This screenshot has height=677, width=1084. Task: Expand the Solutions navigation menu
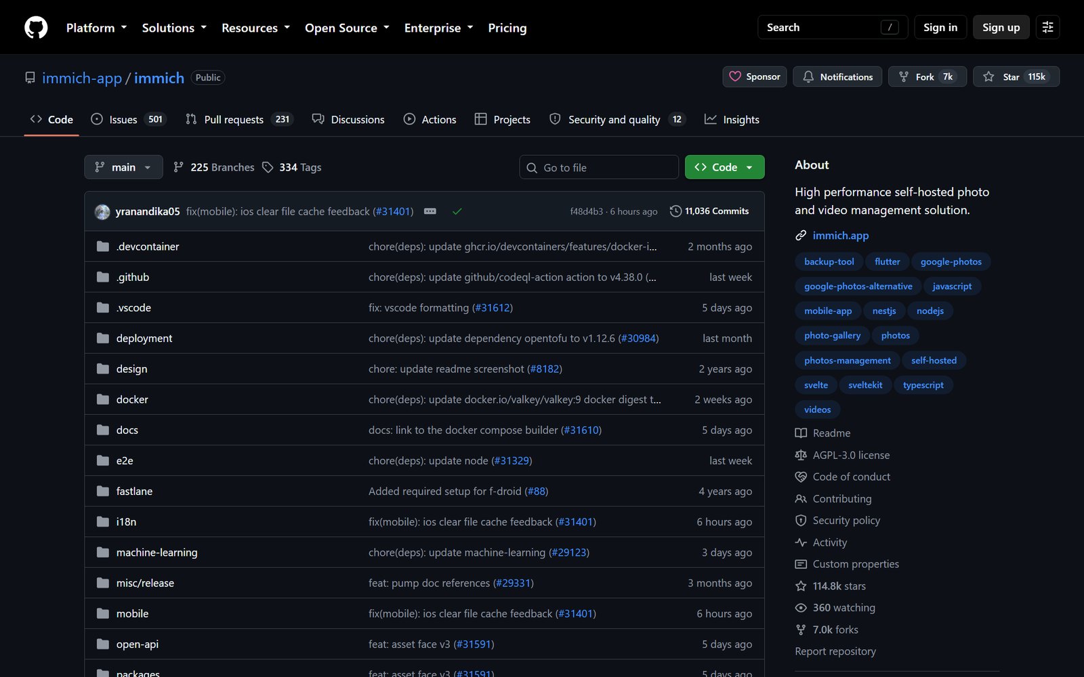pyautogui.click(x=174, y=28)
